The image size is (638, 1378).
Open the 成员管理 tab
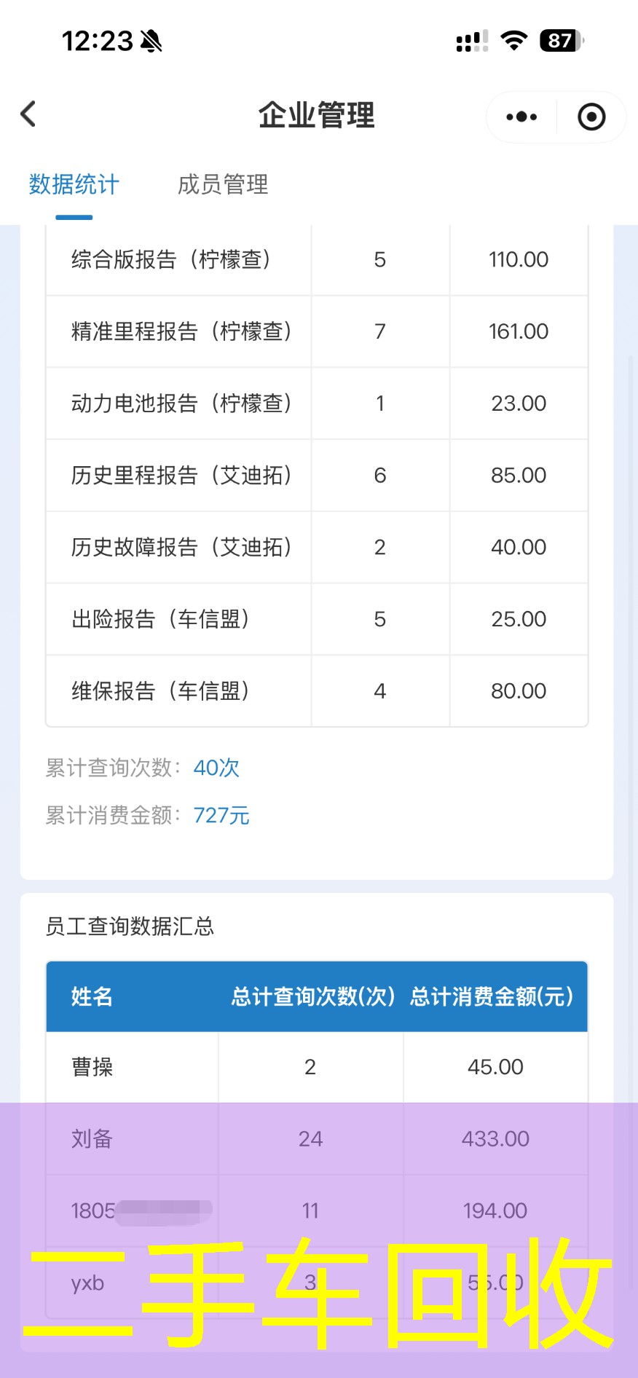[x=223, y=185]
